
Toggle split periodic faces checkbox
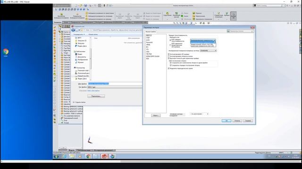coord(169,69)
